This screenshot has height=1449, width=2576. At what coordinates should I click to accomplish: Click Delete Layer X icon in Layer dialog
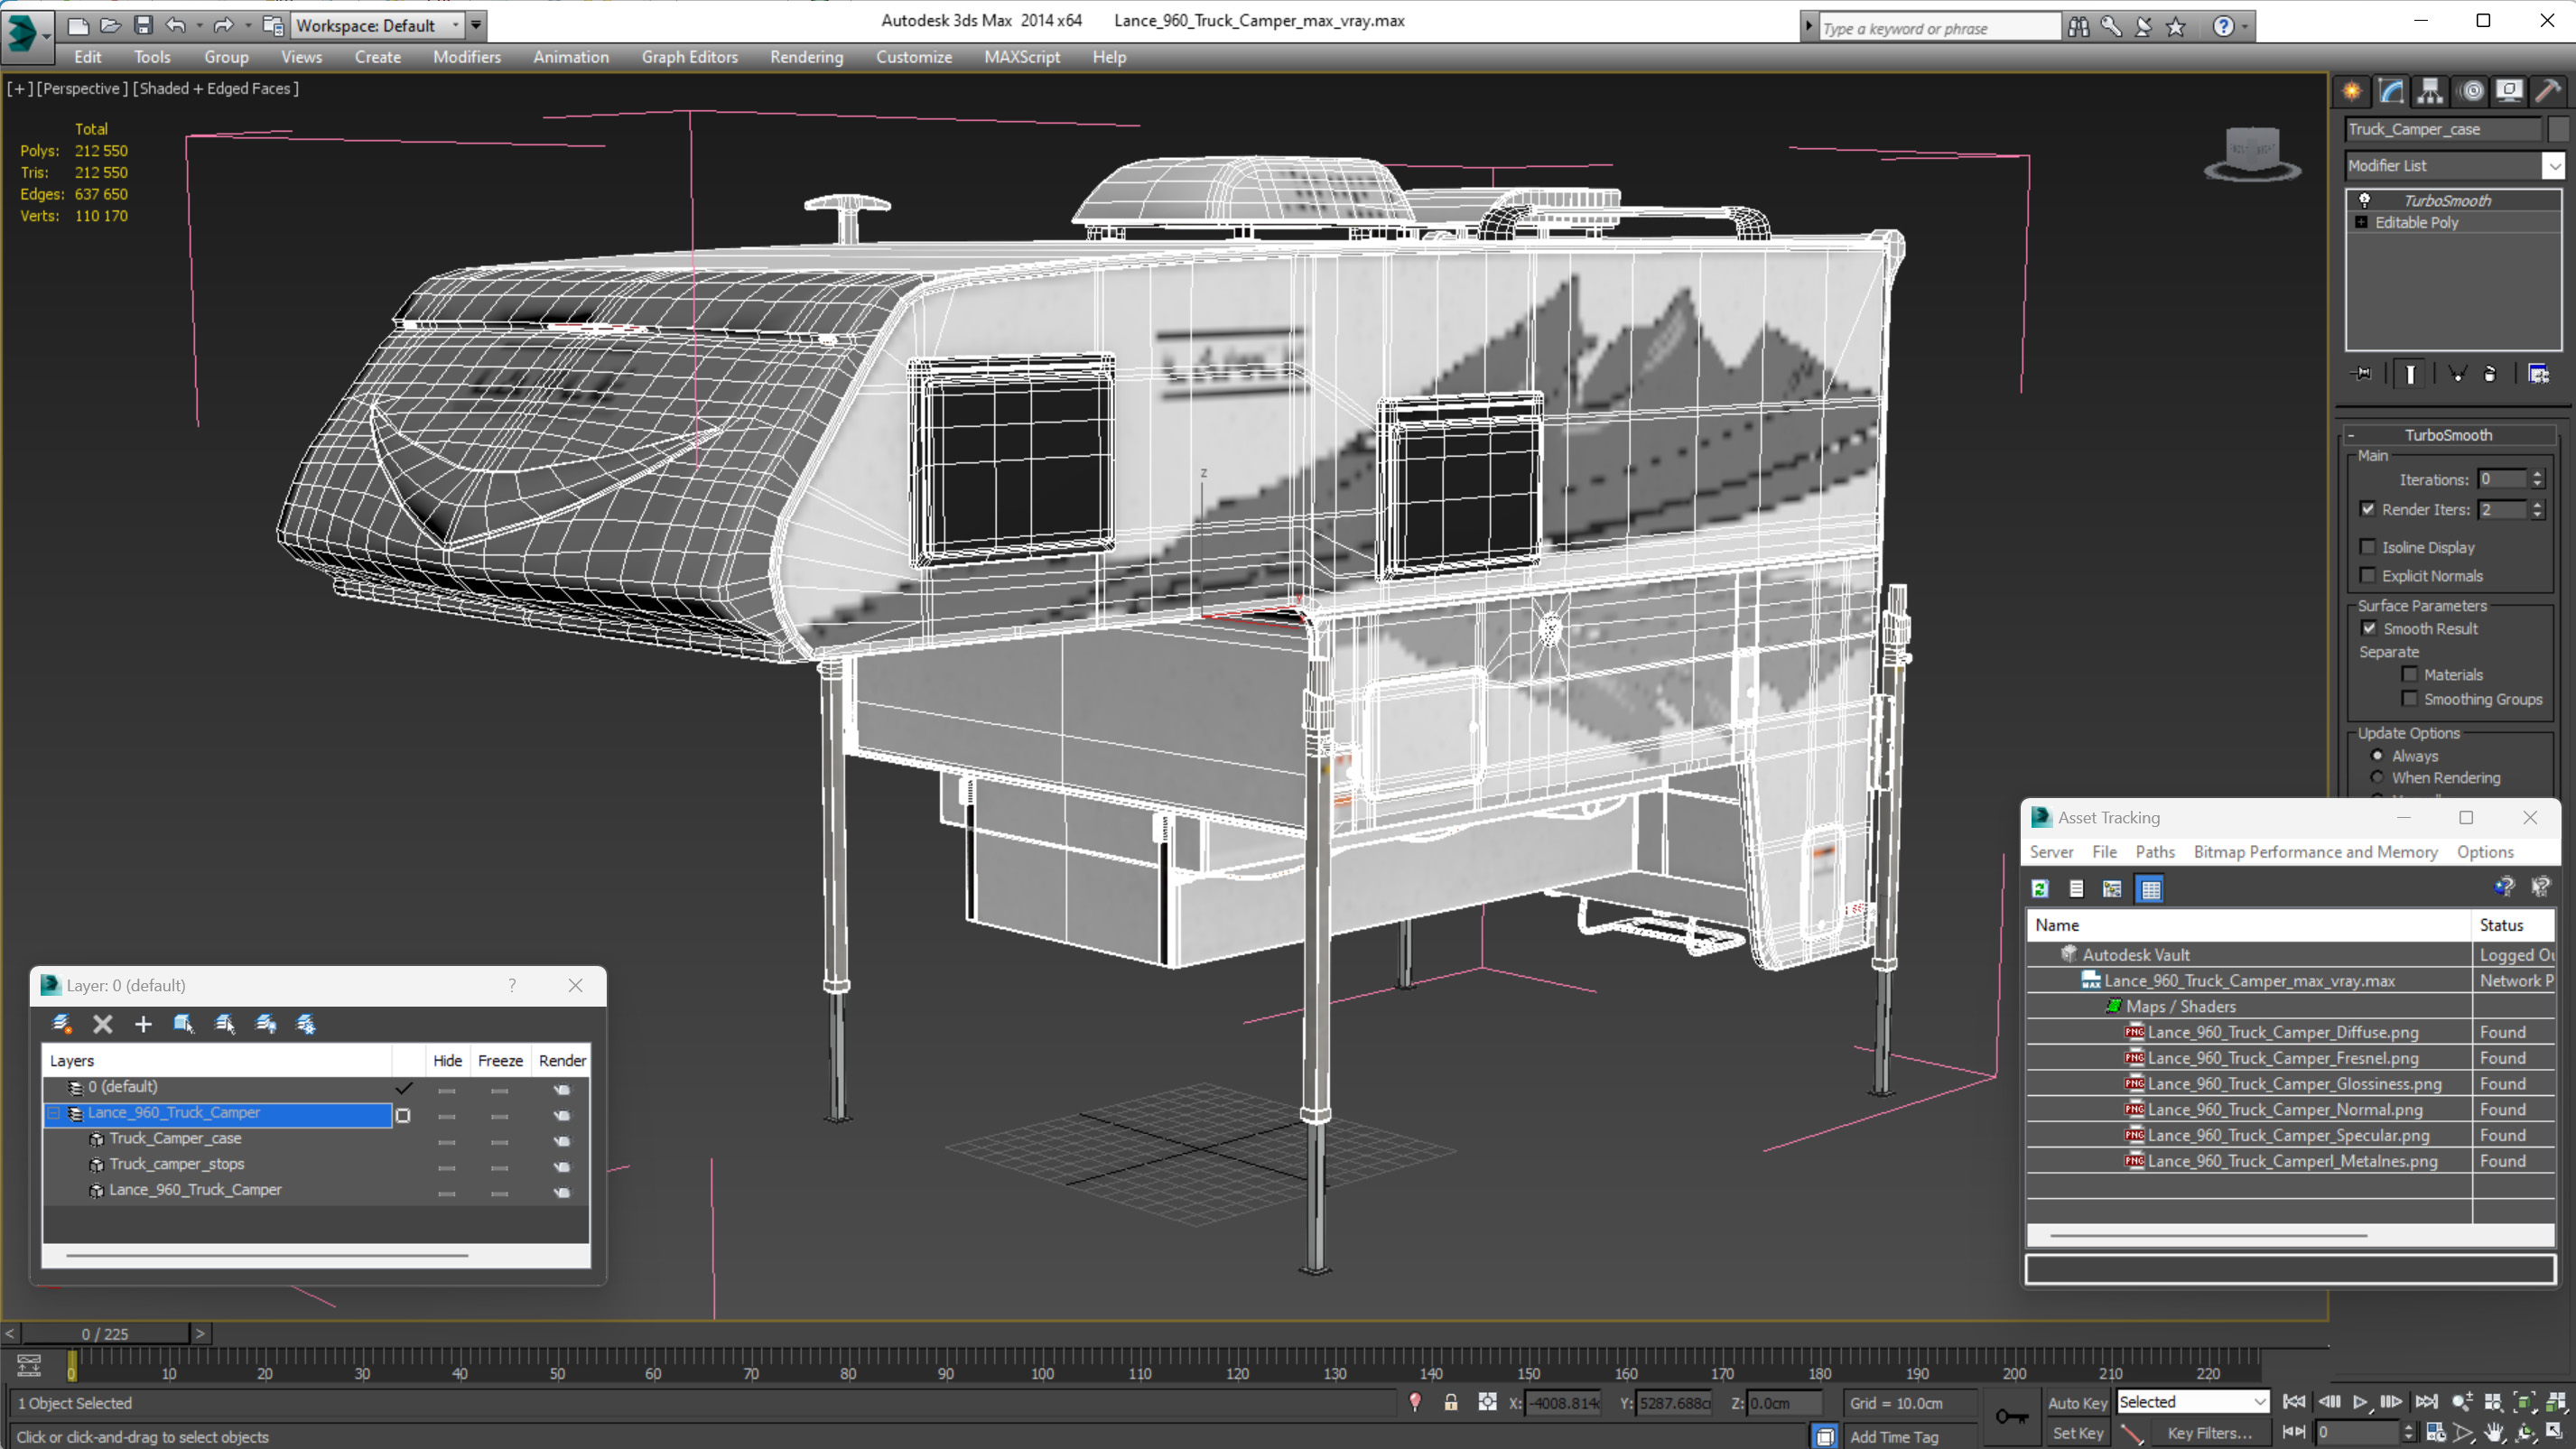click(102, 1023)
